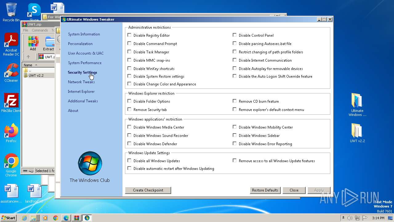Open the Ultimate Windows folder on desktop
This screenshot has height=222, width=394.
coord(357,105)
